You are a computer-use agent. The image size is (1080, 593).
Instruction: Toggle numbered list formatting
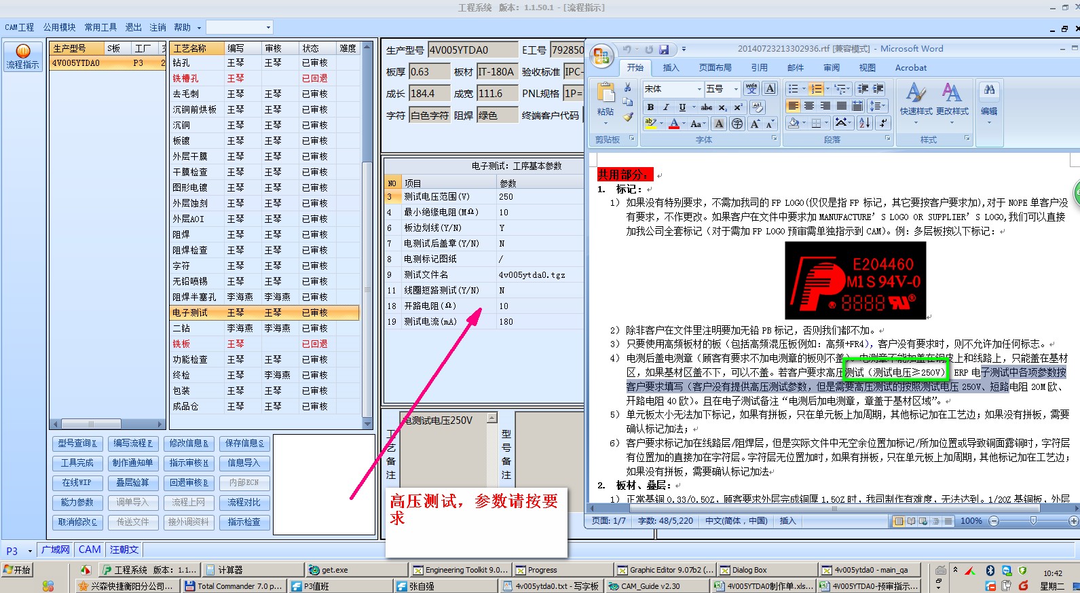[815, 88]
